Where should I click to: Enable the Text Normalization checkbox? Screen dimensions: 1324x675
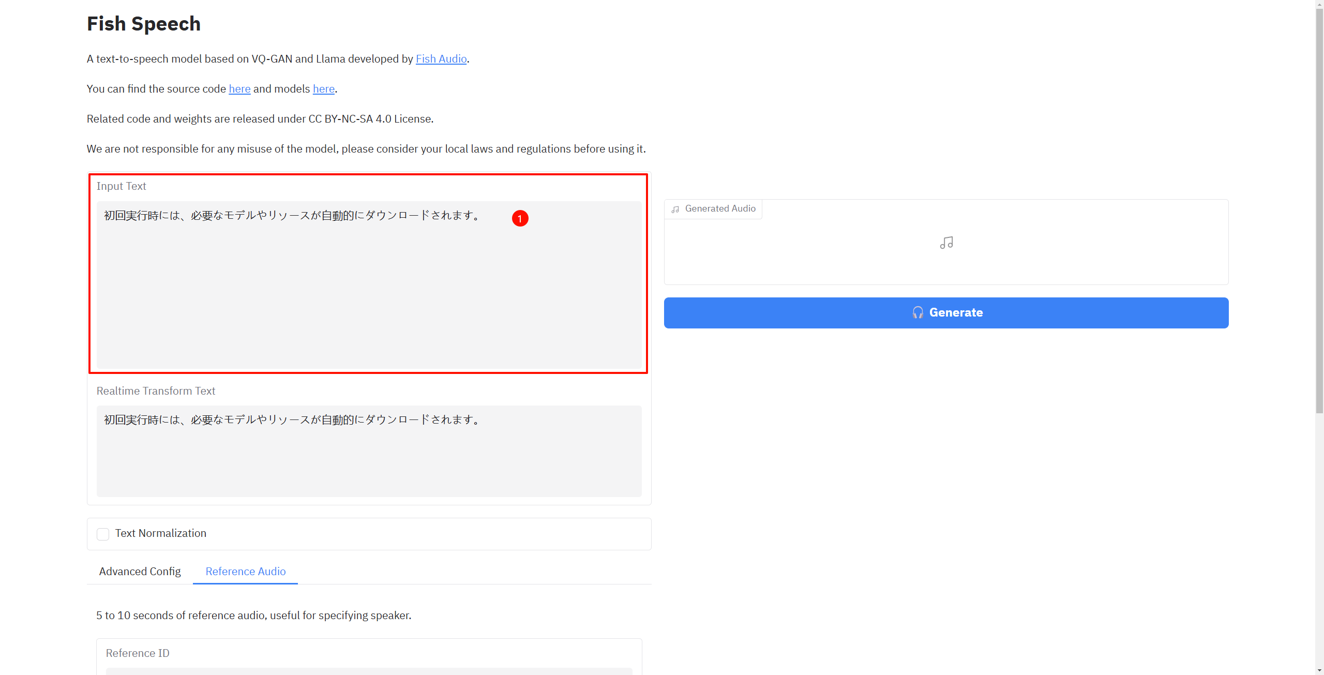coord(103,534)
